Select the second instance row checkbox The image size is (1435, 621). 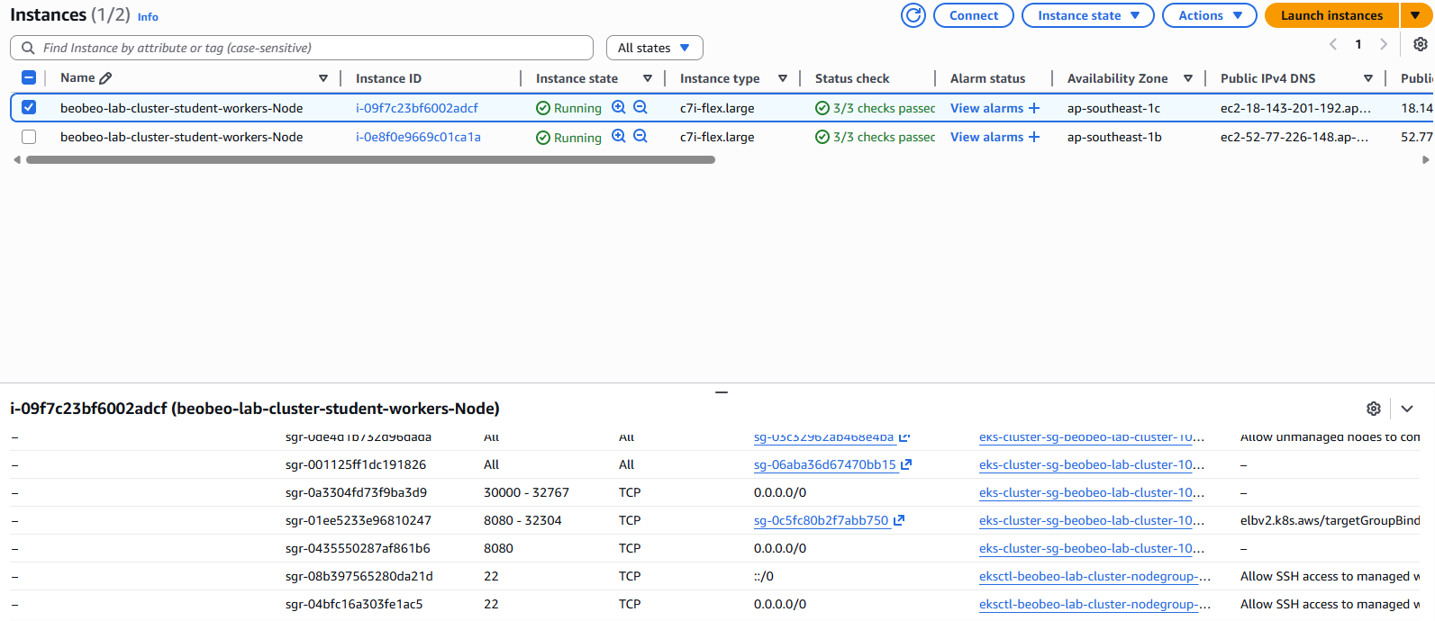[x=29, y=137]
